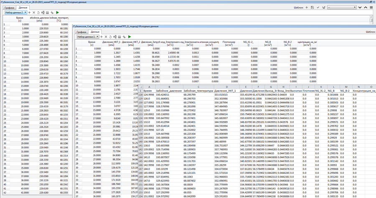The width and height of the screenshot is (376, 198).
Task: Expand the Шаблон template combo box
Action: [354, 8]
